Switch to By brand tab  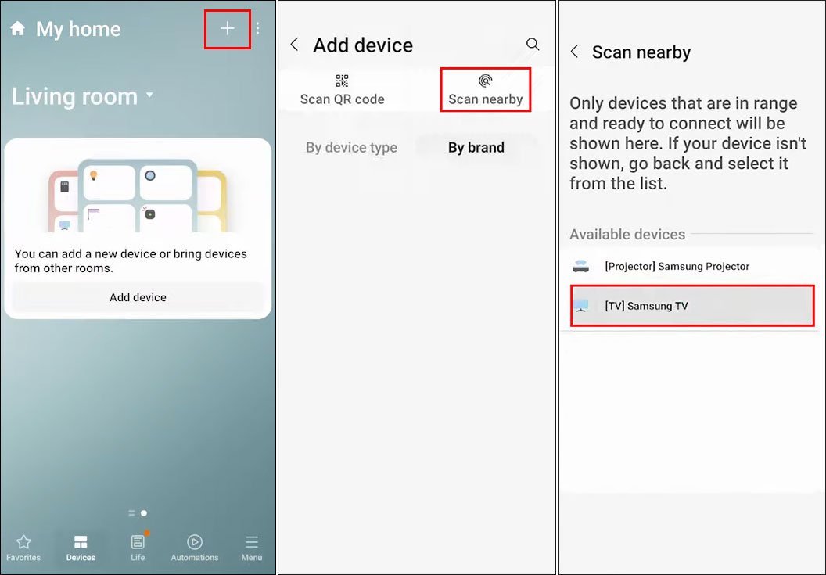pos(476,148)
